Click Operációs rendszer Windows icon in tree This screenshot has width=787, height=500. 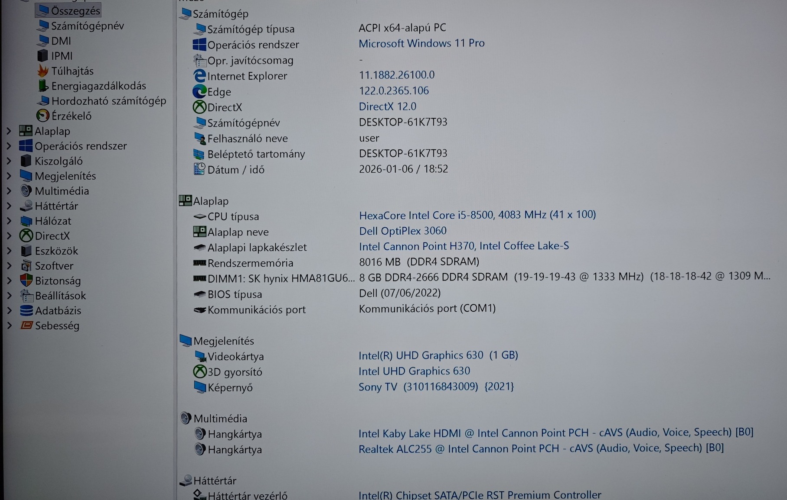26,146
